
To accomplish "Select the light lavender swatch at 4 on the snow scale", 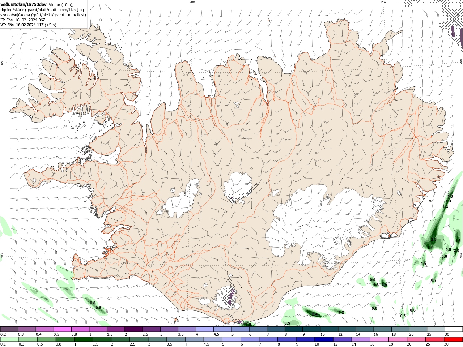I will (x=204, y=329).
